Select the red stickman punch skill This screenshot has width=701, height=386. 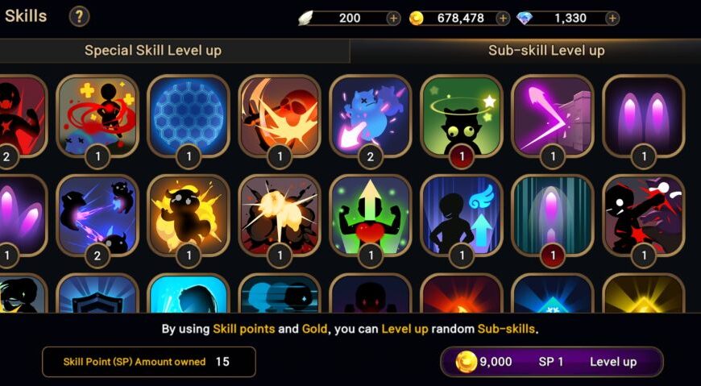pyautogui.click(x=644, y=216)
